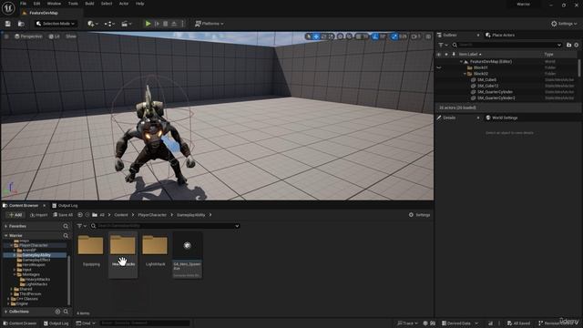The image size is (583, 328).
Task: Open Content Browser Settings
Action: click(x=419, y=215)
